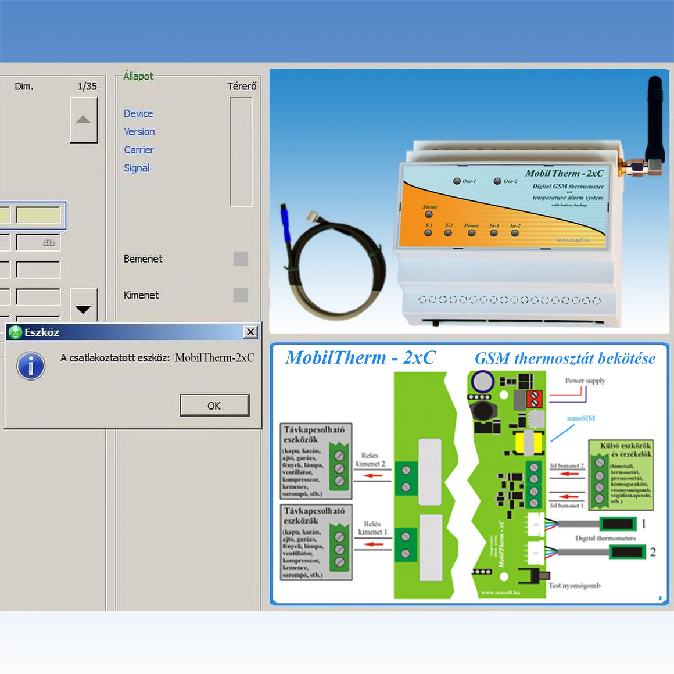Click the db value field
The height and width of the screenshot is (674, 674).
click(x=38, y=243)
